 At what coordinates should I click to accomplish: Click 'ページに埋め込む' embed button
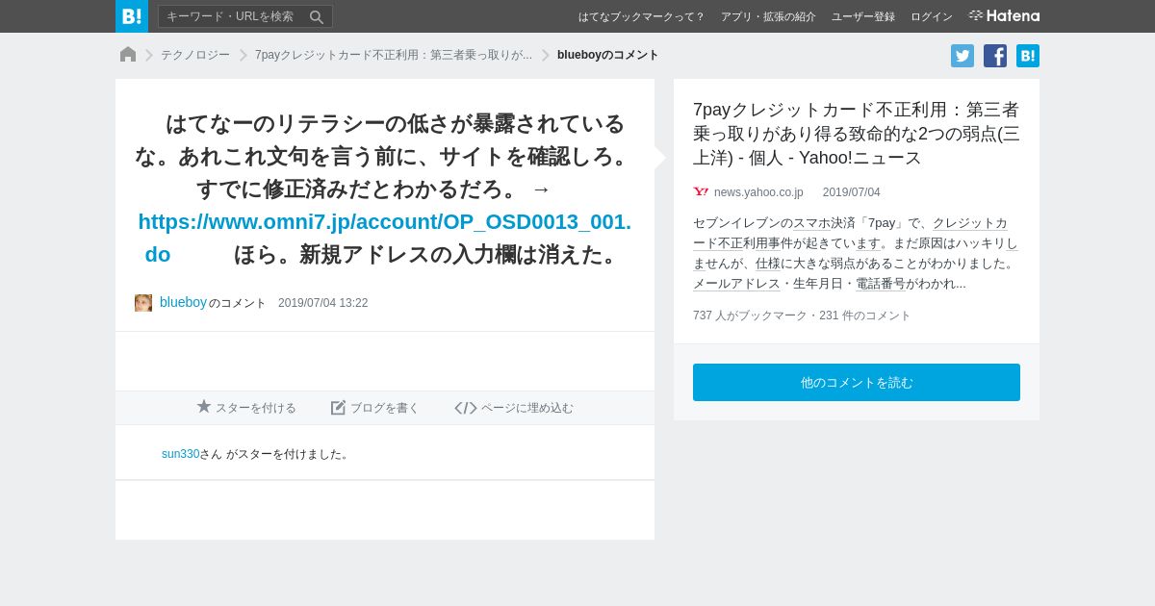(x=514, y=408)
